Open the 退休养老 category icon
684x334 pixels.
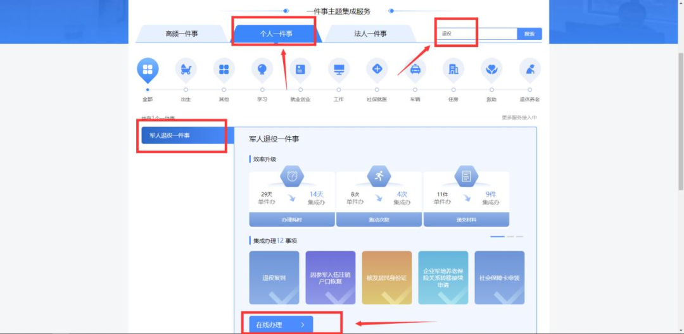(x=529, y=70)
